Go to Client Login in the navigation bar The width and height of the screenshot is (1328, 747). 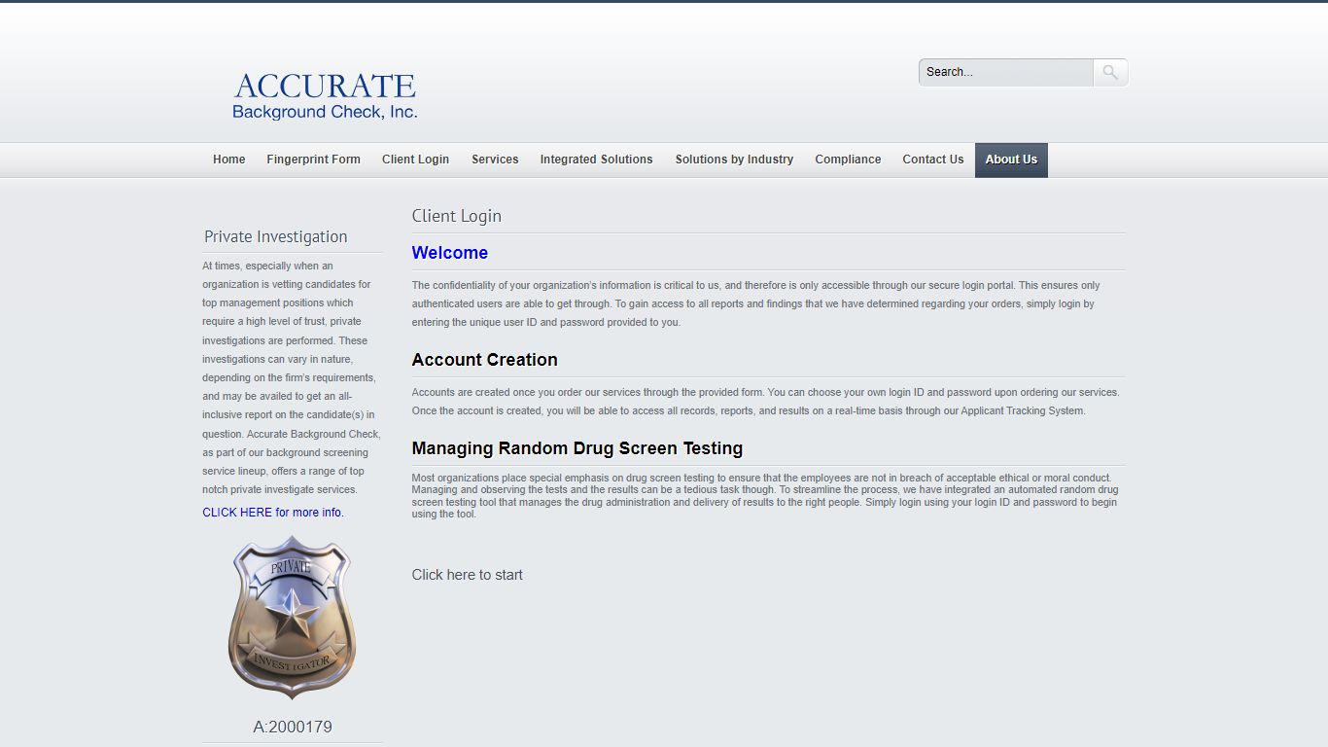[415, 160]
